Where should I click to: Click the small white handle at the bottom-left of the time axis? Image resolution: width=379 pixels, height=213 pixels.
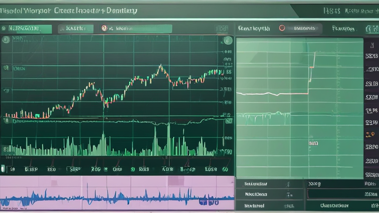point(3,168)
